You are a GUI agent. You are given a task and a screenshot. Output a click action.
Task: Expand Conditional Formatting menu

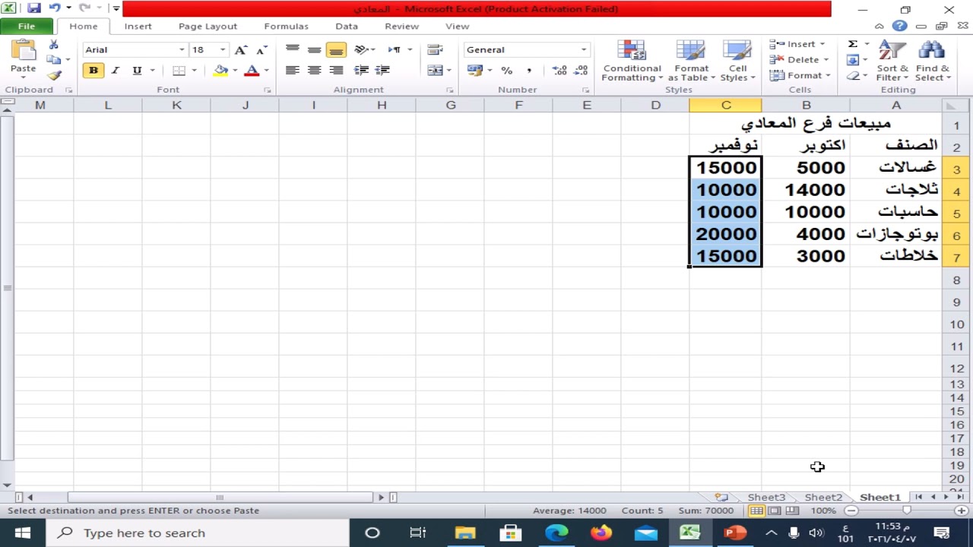point(632,61)
